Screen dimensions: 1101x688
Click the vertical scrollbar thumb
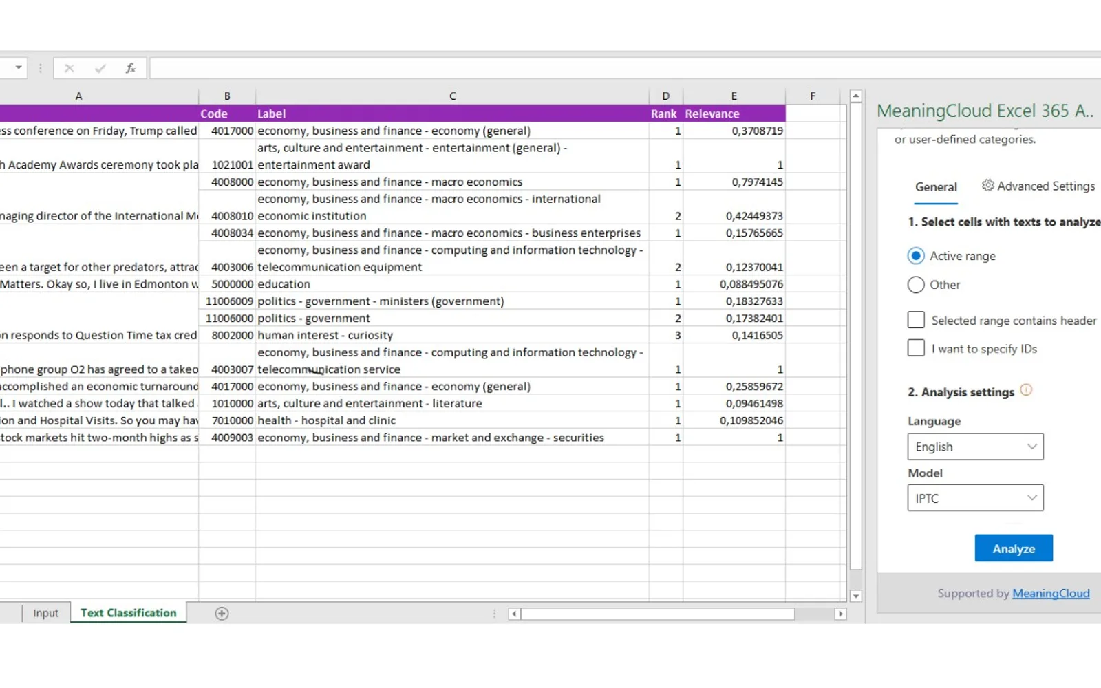point(856,337)
